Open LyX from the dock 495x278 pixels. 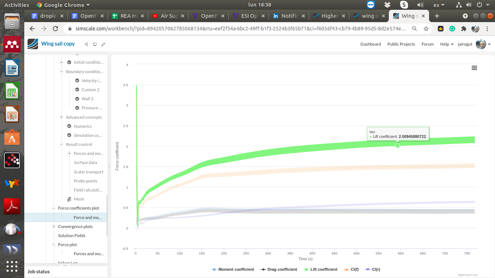[12, 184]
